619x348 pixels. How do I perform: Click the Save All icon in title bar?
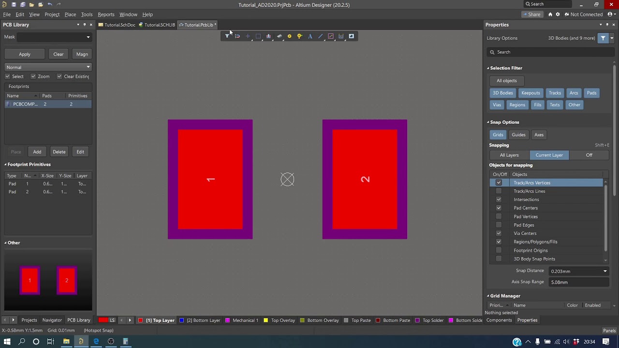click(23, 4)
